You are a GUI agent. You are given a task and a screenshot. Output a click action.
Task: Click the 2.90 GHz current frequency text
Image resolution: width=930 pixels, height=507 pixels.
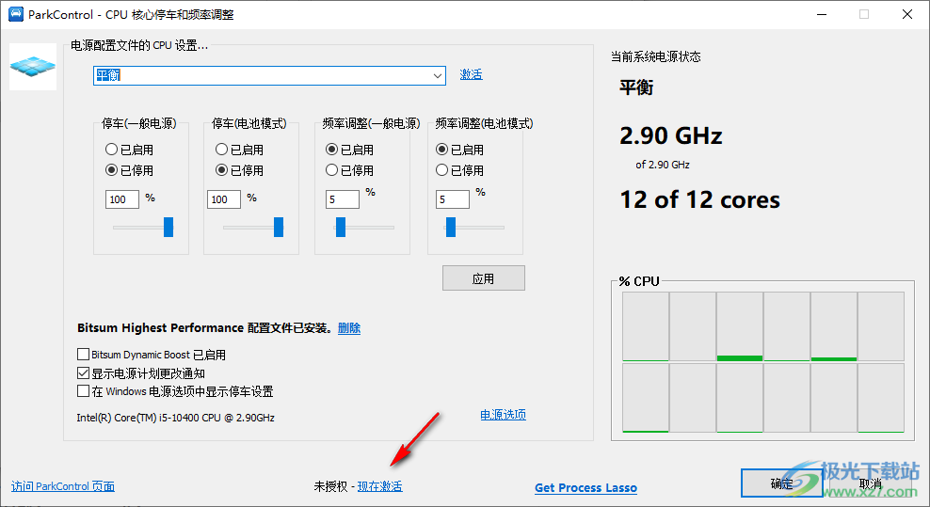point(671,135)
